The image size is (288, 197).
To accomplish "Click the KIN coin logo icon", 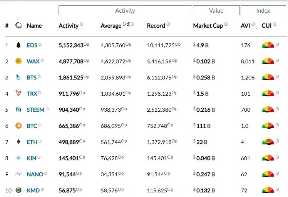I will point(18,158).
